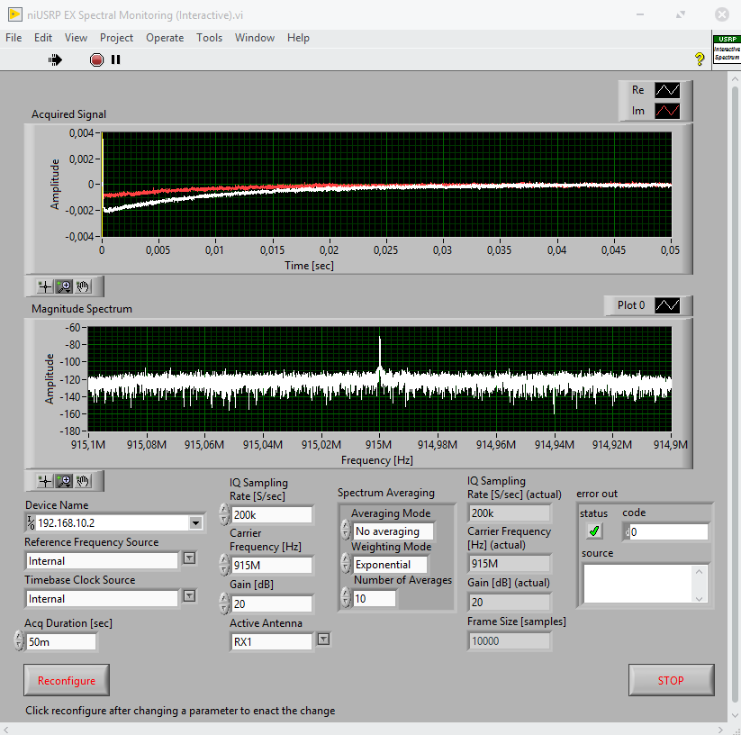Open the Active Antenna dropdown arrow
This screenshot has width=741, height=735.
click(323, 639)
